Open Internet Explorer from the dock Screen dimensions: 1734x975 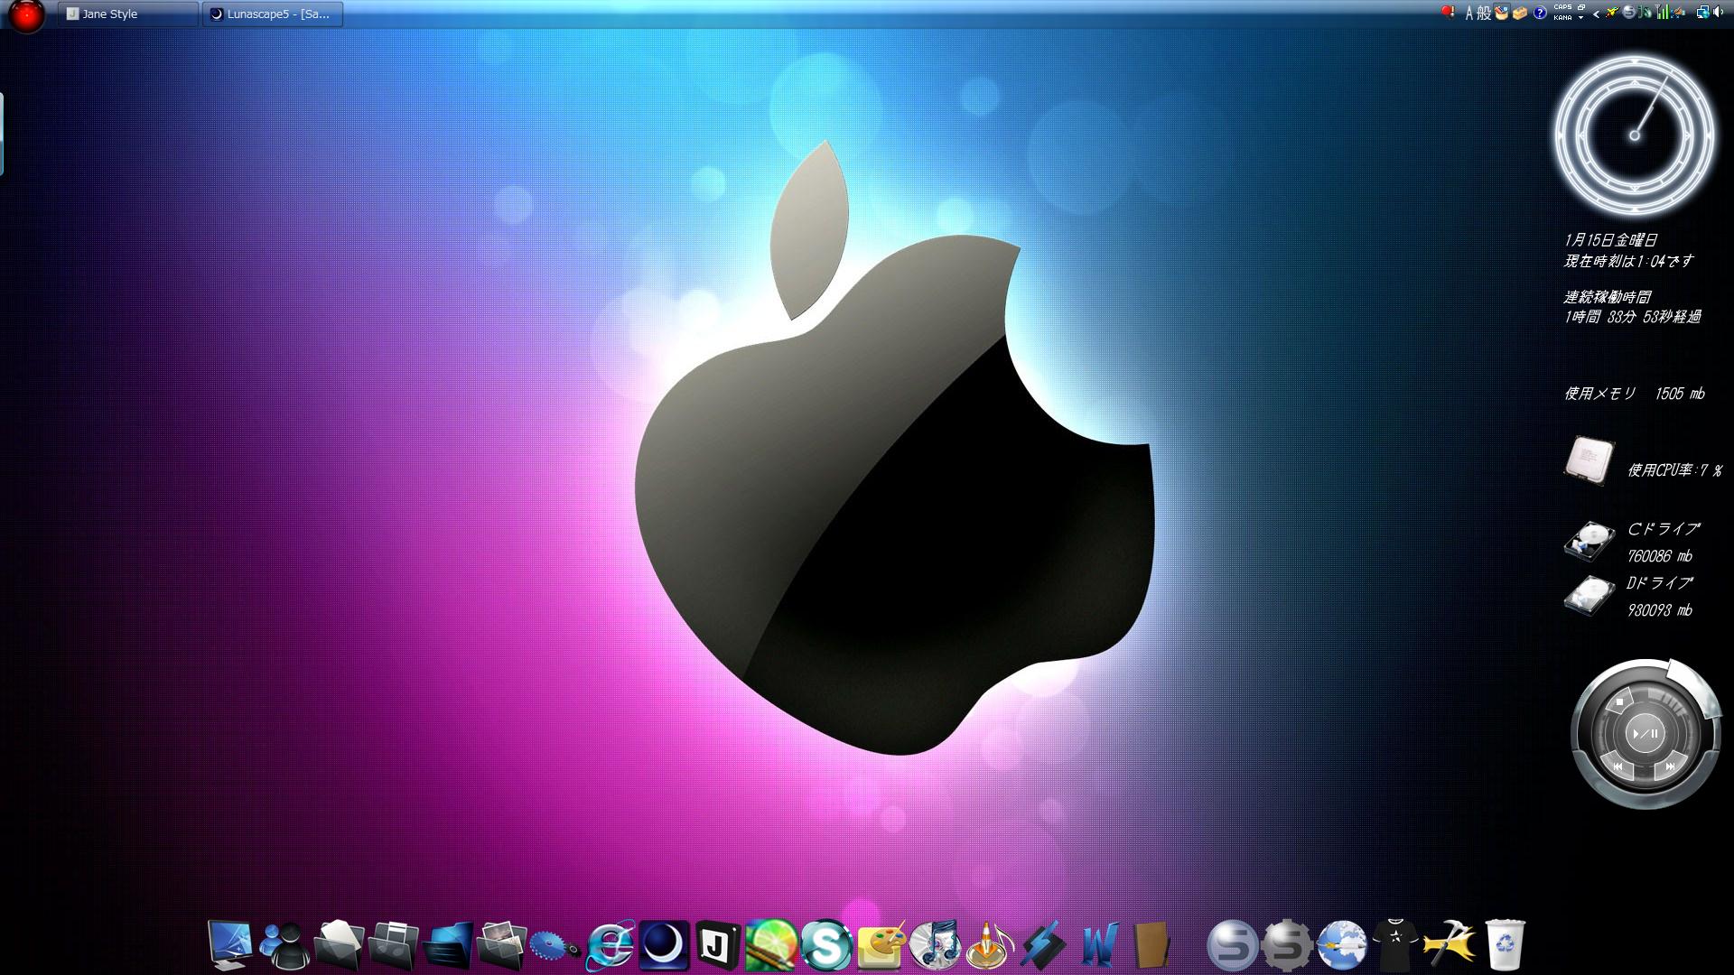click(x=610, y=946)
